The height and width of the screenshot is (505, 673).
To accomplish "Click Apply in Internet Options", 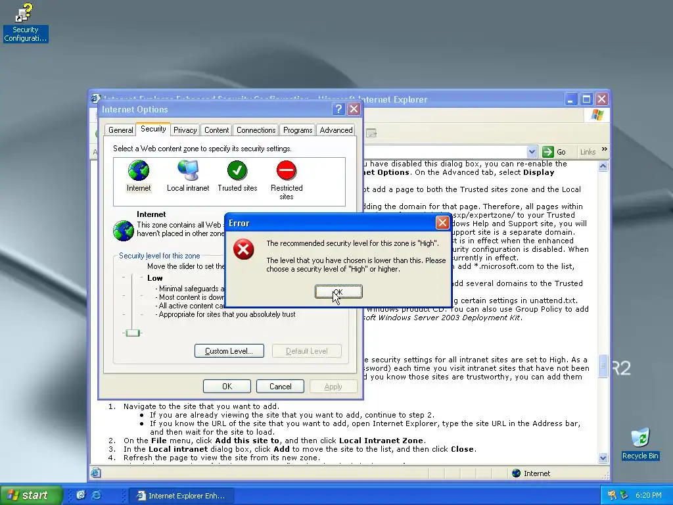I will 333,387.
